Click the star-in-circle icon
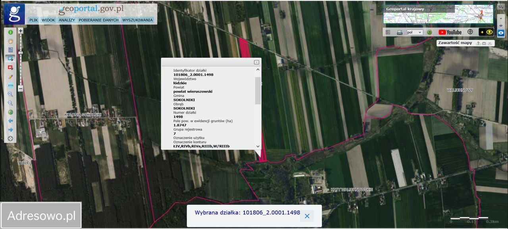Screen dimensions: 508x229 click(470, 32)
